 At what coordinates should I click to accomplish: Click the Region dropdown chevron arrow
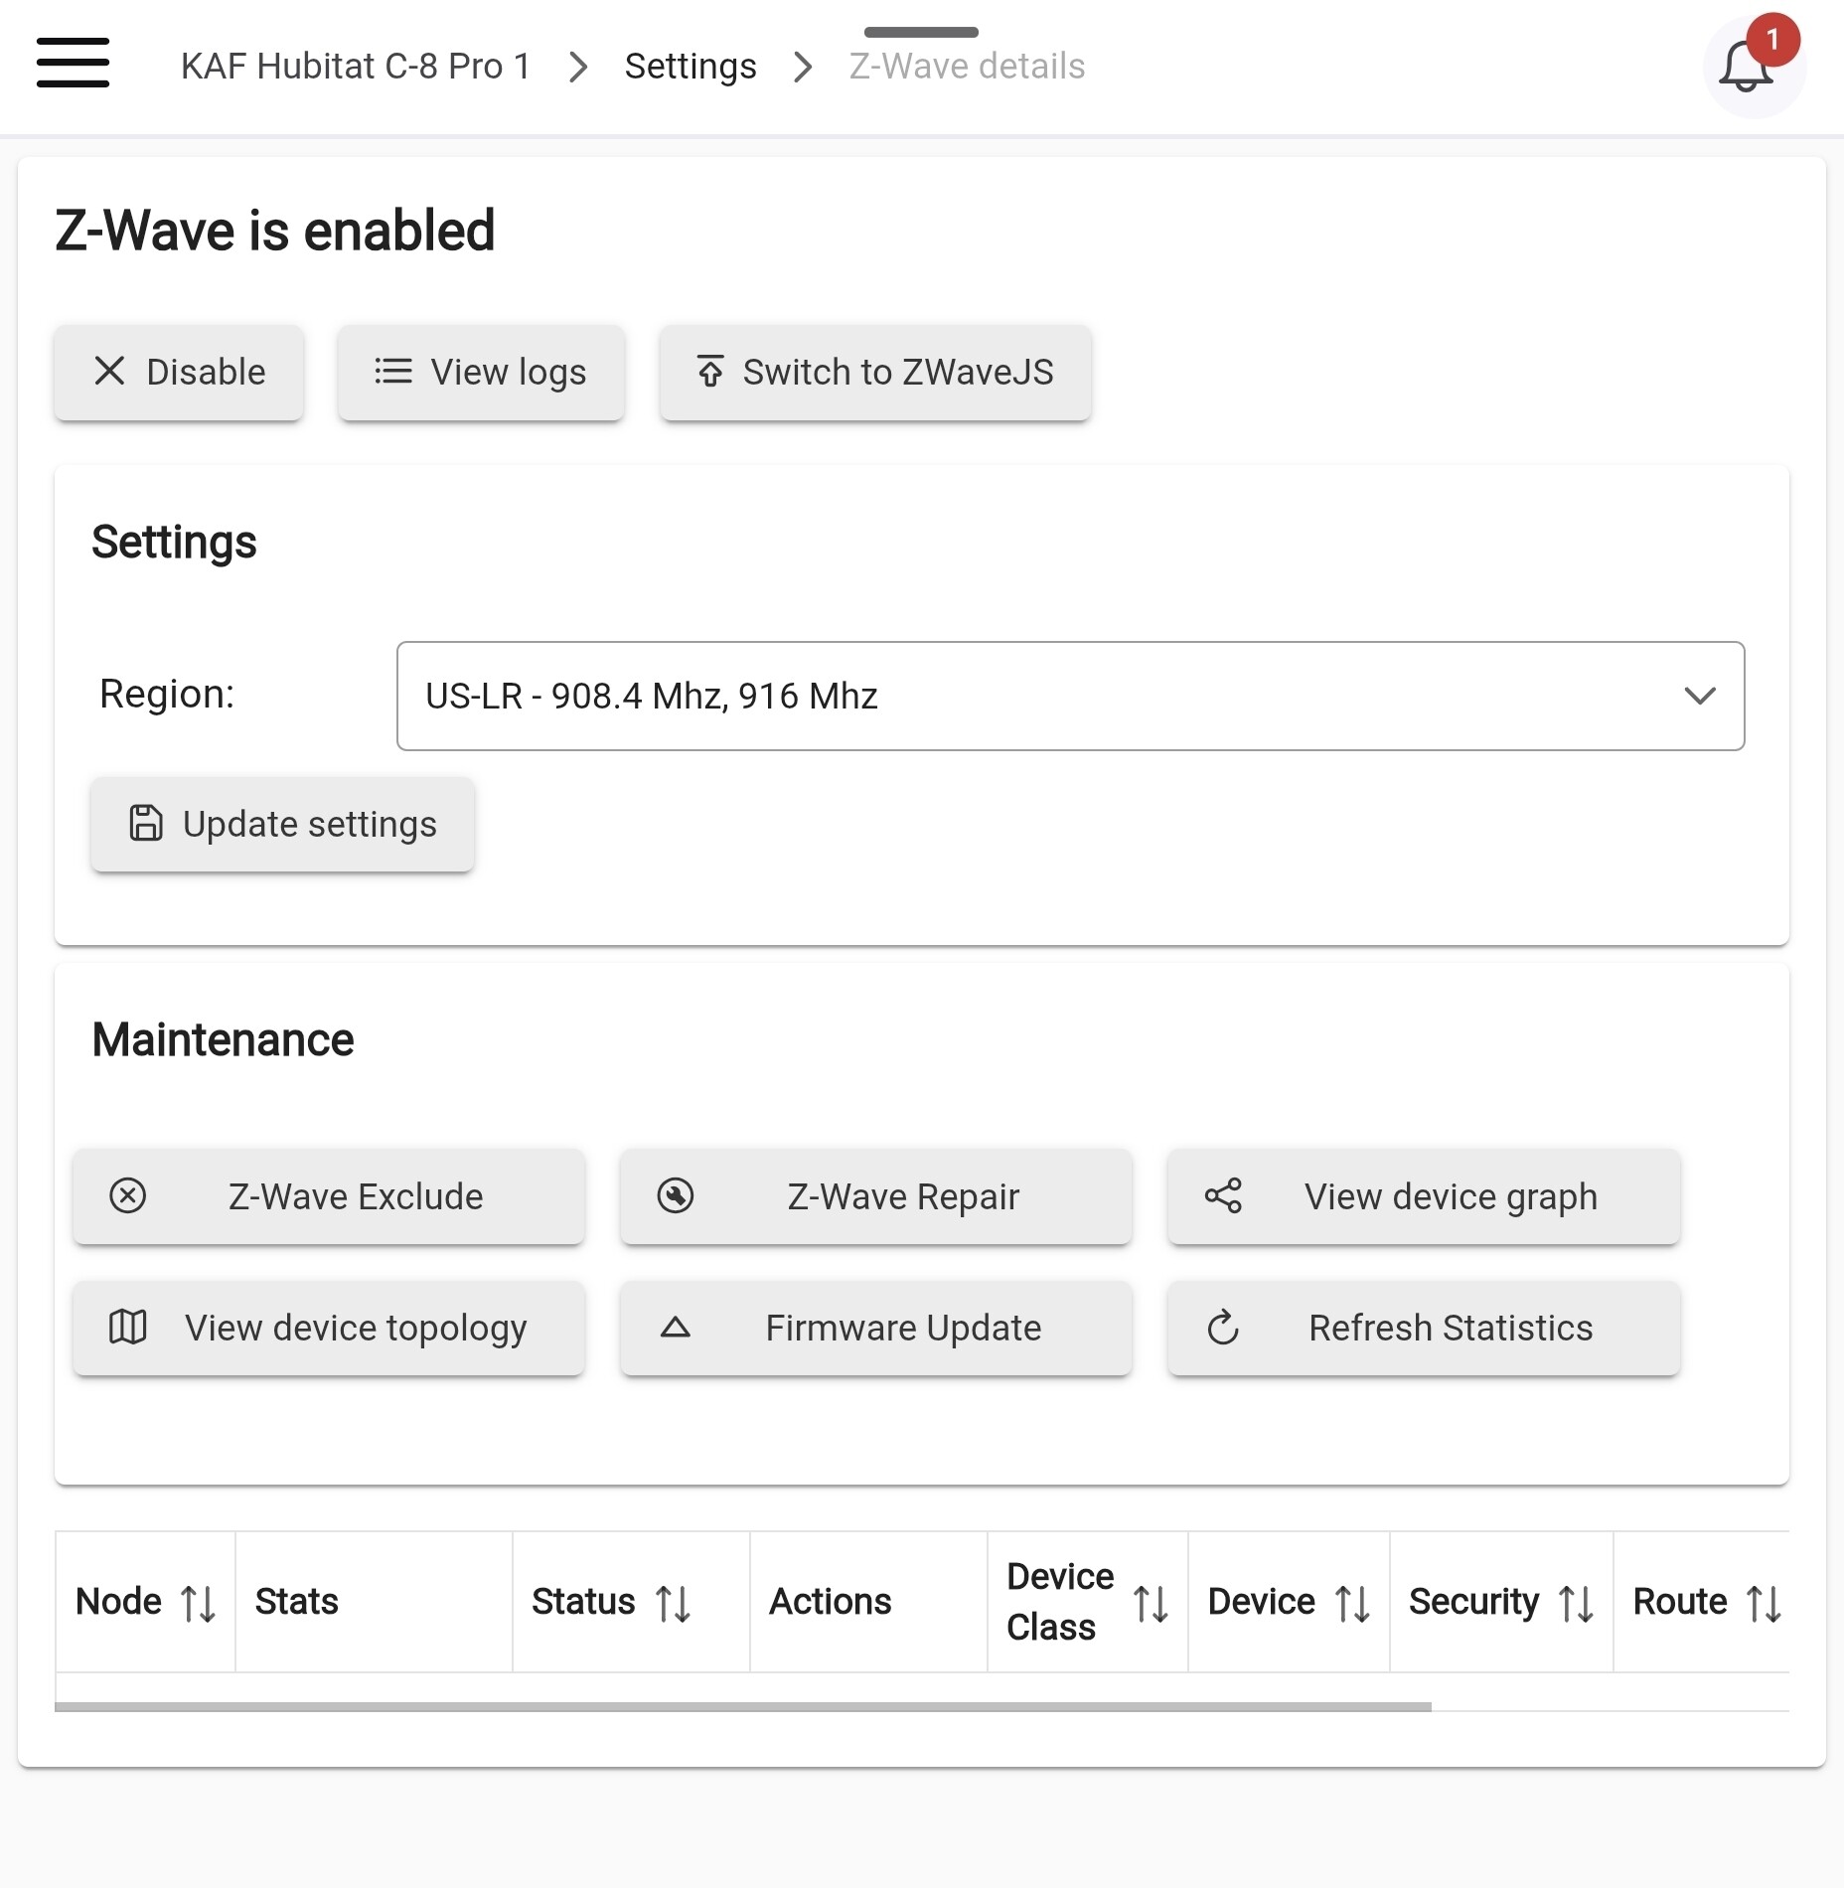pos(1700,696)
